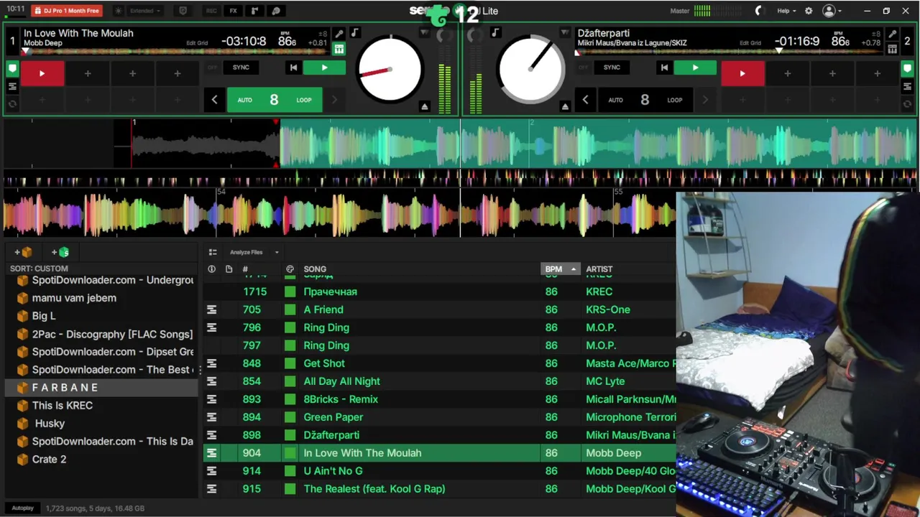The width and height of the screenshot is (920, 517).
Task: Add second cue point on deck 1
Action: (x=87, y=73)
